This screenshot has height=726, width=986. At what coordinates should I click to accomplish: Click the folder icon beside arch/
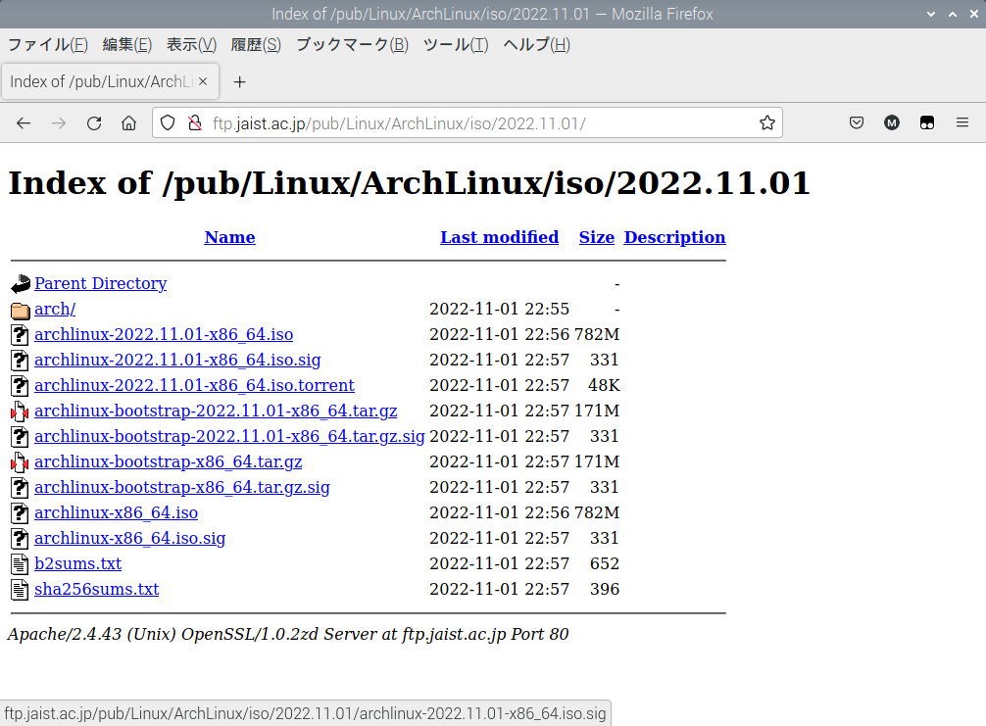(x=19, y=309)
